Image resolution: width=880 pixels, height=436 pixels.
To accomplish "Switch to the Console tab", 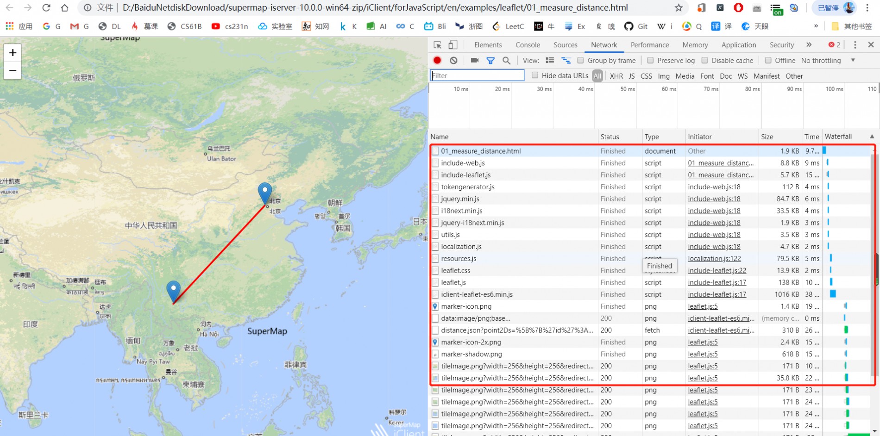I will point(528,45).
